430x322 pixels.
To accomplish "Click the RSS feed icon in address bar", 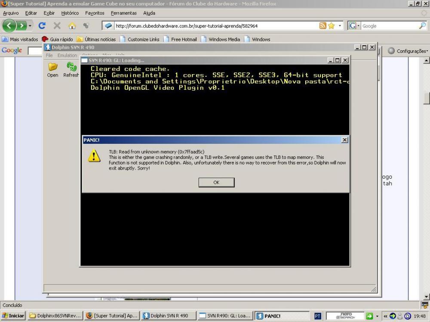I will tap(323, 26).
